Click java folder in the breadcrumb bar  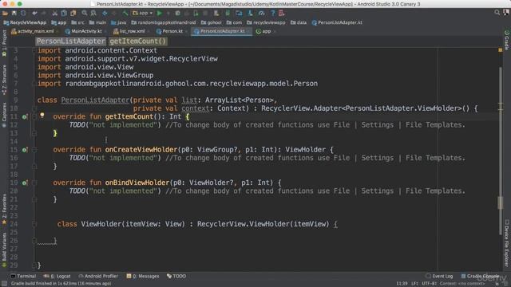119,22
